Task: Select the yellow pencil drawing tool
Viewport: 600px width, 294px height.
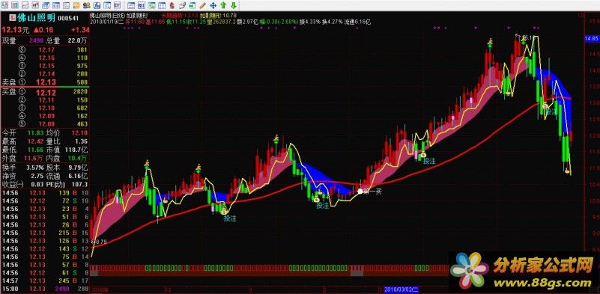Action: 202,5
